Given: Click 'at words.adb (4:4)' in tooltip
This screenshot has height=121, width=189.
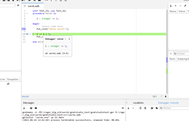Looking at the screenshot, I should (x=57, y=53).
